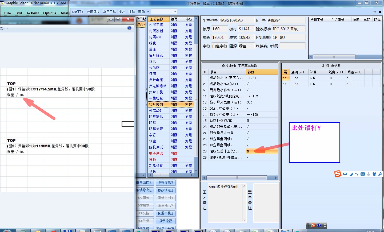Click the SMT尺寸公差 value +/-15%

[x=262, y=114]
